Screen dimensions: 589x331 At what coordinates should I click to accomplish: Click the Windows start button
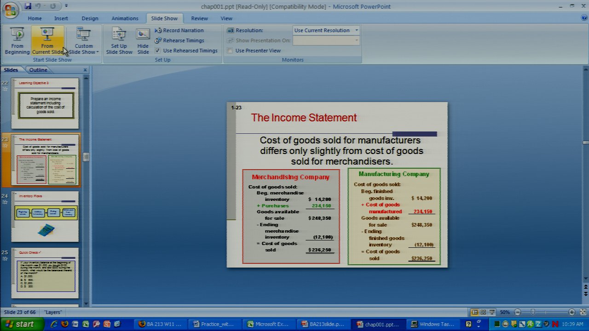point(20,324)
